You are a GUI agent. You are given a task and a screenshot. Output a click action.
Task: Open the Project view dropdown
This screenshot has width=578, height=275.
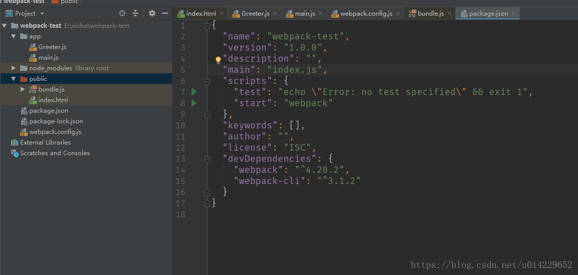[25, 13]
